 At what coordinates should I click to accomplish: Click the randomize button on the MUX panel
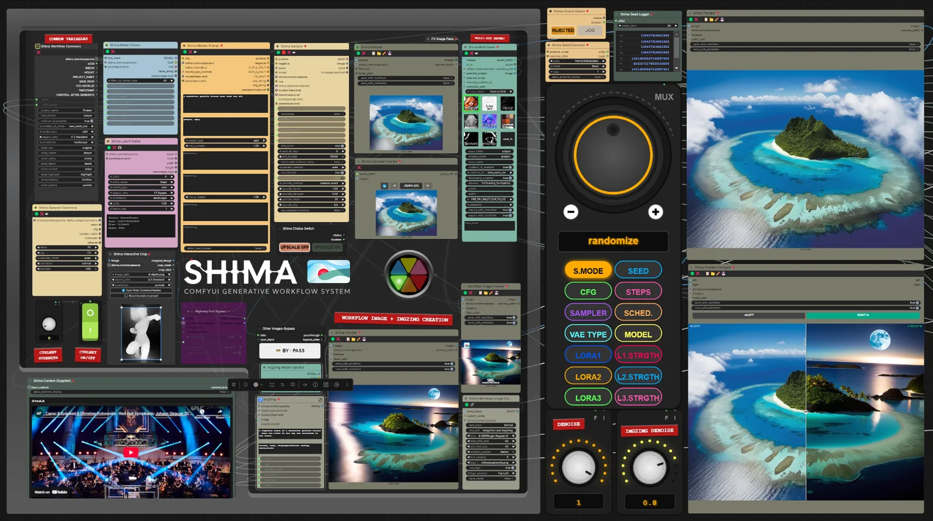tap(613, 241)
